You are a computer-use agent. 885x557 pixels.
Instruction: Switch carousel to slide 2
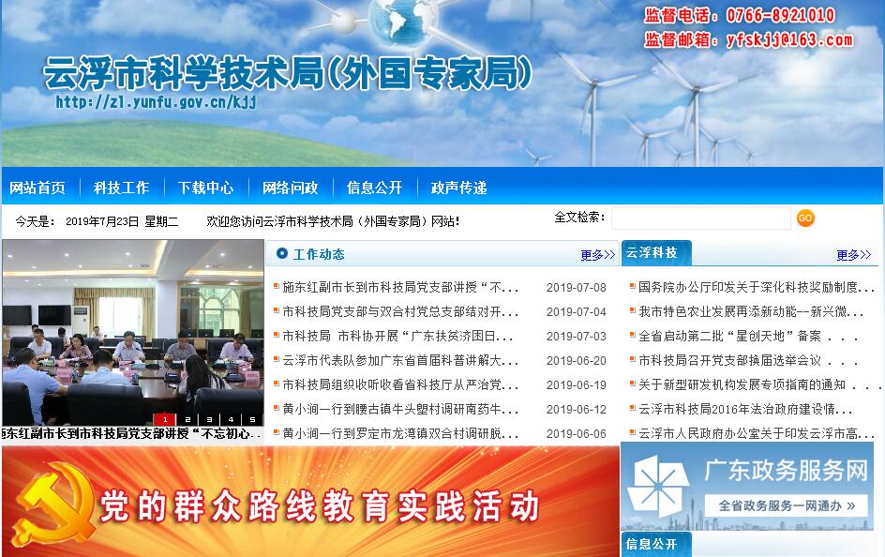click(x=187, y=419)
